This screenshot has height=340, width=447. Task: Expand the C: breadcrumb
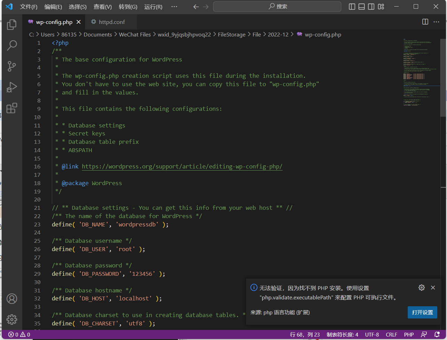32,35
